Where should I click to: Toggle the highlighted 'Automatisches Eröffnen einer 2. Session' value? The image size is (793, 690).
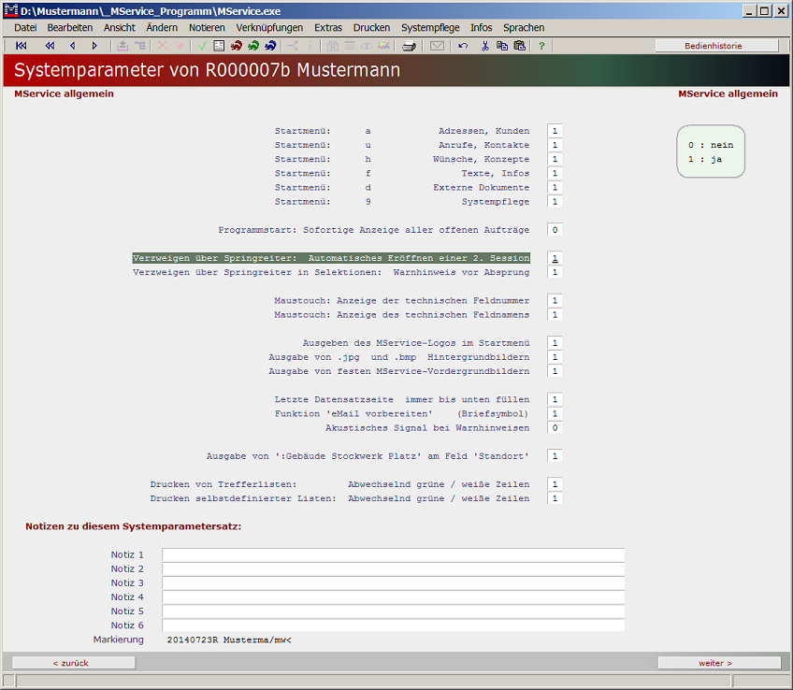[555, 257]
